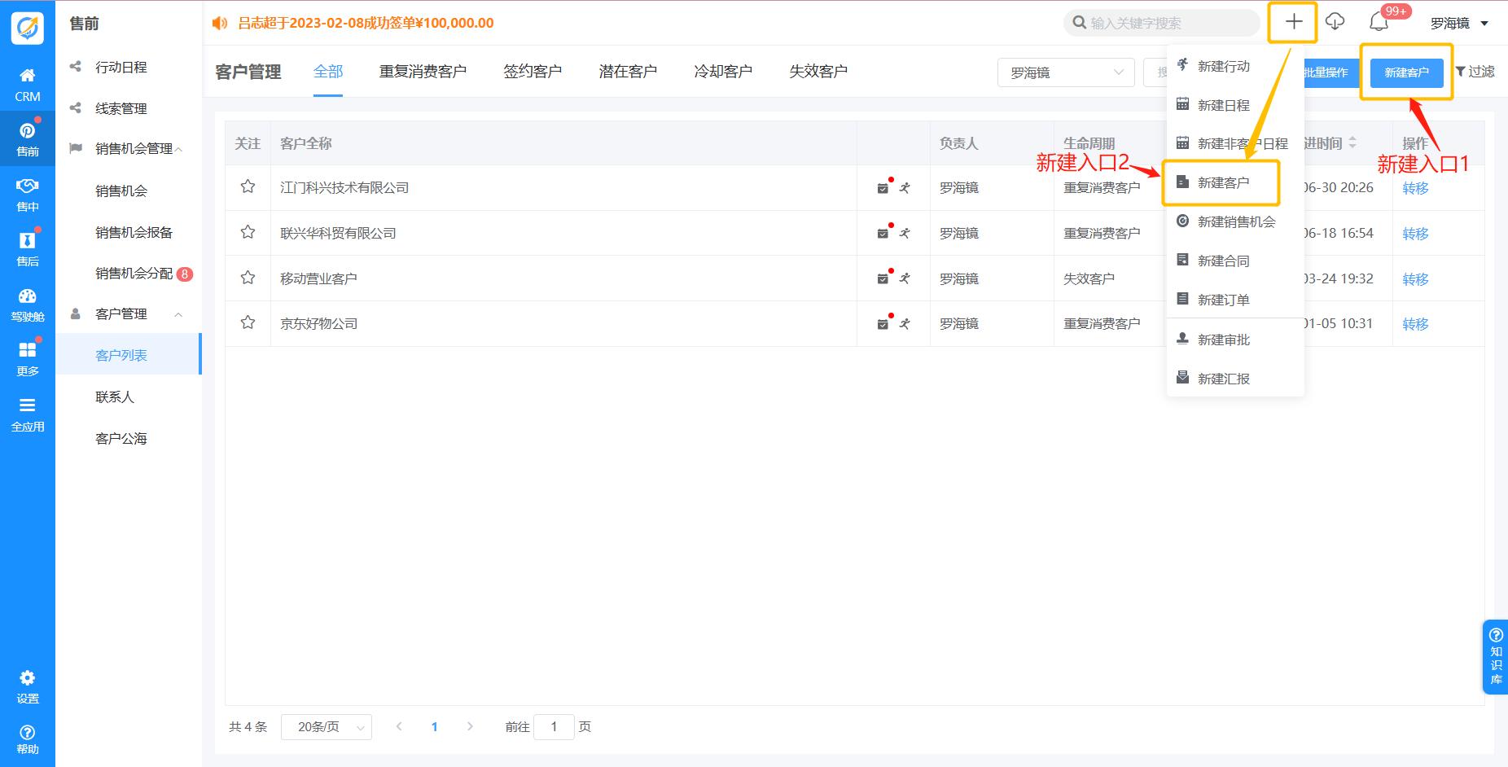Choose 新建订单 from the create menu

[x=1235, y=300]
